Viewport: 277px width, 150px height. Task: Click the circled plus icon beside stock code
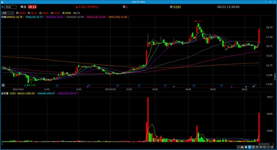3,7
